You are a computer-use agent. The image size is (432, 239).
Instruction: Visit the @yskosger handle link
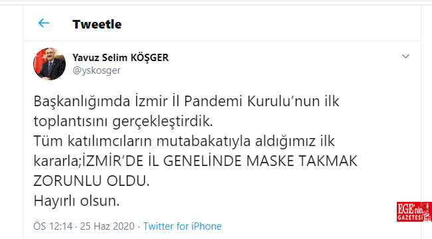tap(96, 70)
